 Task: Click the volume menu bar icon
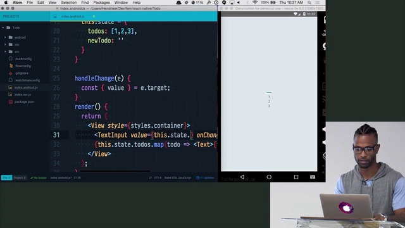[239, 3]
